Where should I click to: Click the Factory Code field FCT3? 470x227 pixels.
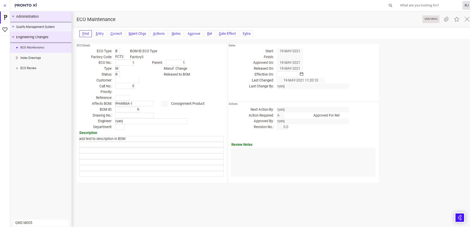120,57
